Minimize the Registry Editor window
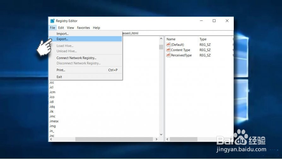282x159 pixels. point(201,21)
